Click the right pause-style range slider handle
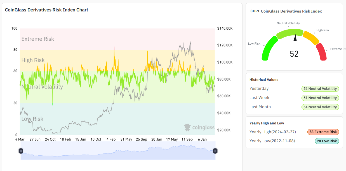The width and height of the screenshot is (346, 171). pyautogui.click(x=215, y=151)
